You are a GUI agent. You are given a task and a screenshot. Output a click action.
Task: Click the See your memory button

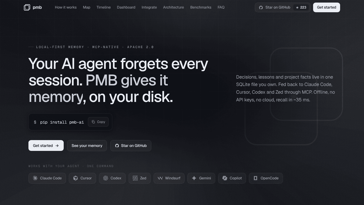click(x=87, y=146)
